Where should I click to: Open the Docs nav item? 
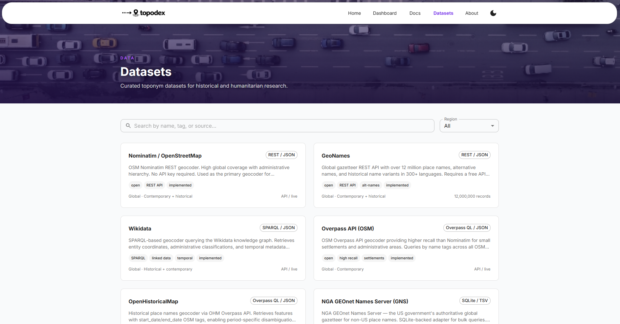[x=415, y=13]
